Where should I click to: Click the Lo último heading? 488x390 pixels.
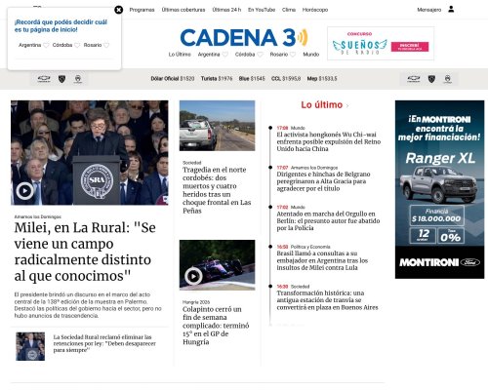pos(322,105)
